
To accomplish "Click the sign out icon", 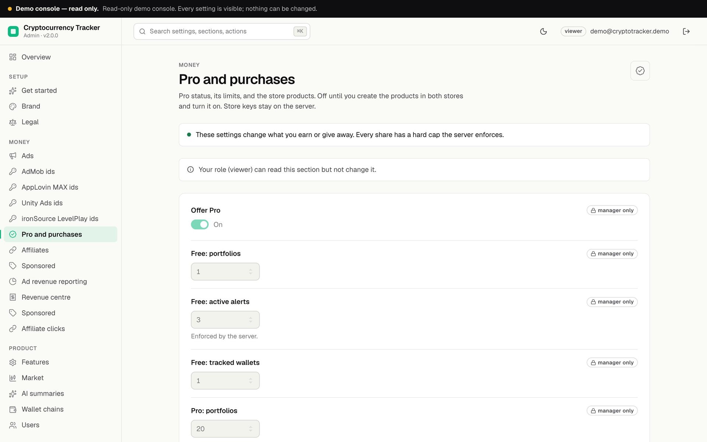I will [x=686, y=31].
